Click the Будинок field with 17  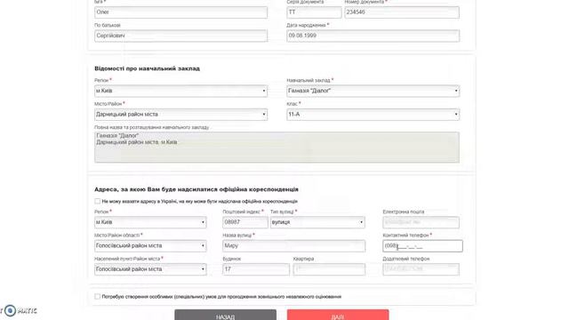256,269
